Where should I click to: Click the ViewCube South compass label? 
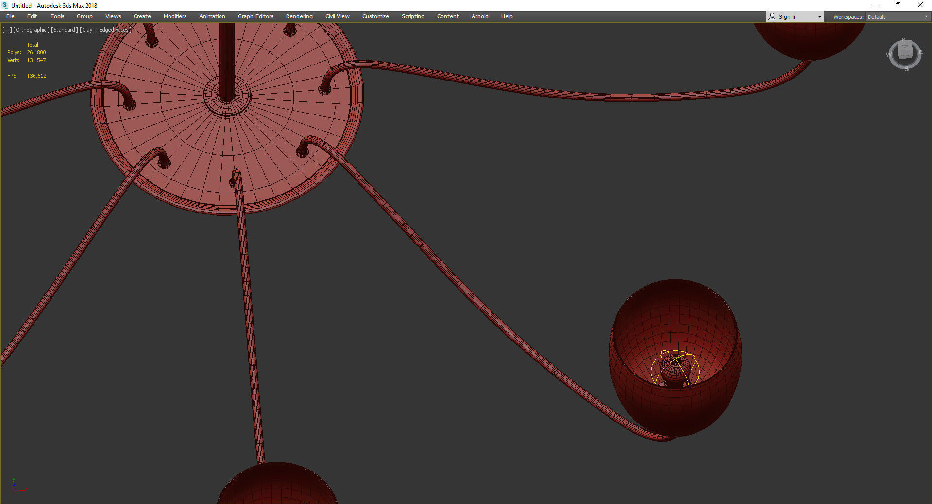click(906, 69)
